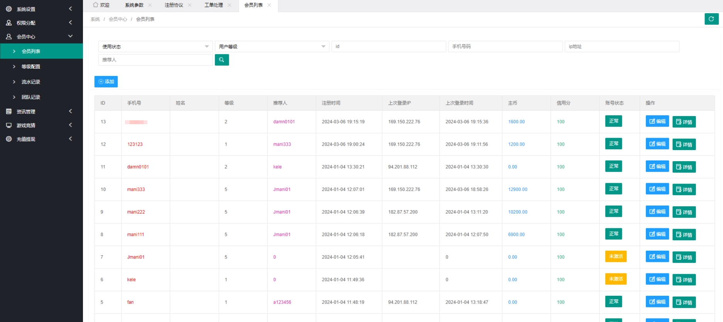Screen dimensions: 723x322
Task: Switch to the 注册协议 tab
Action: 174,5
